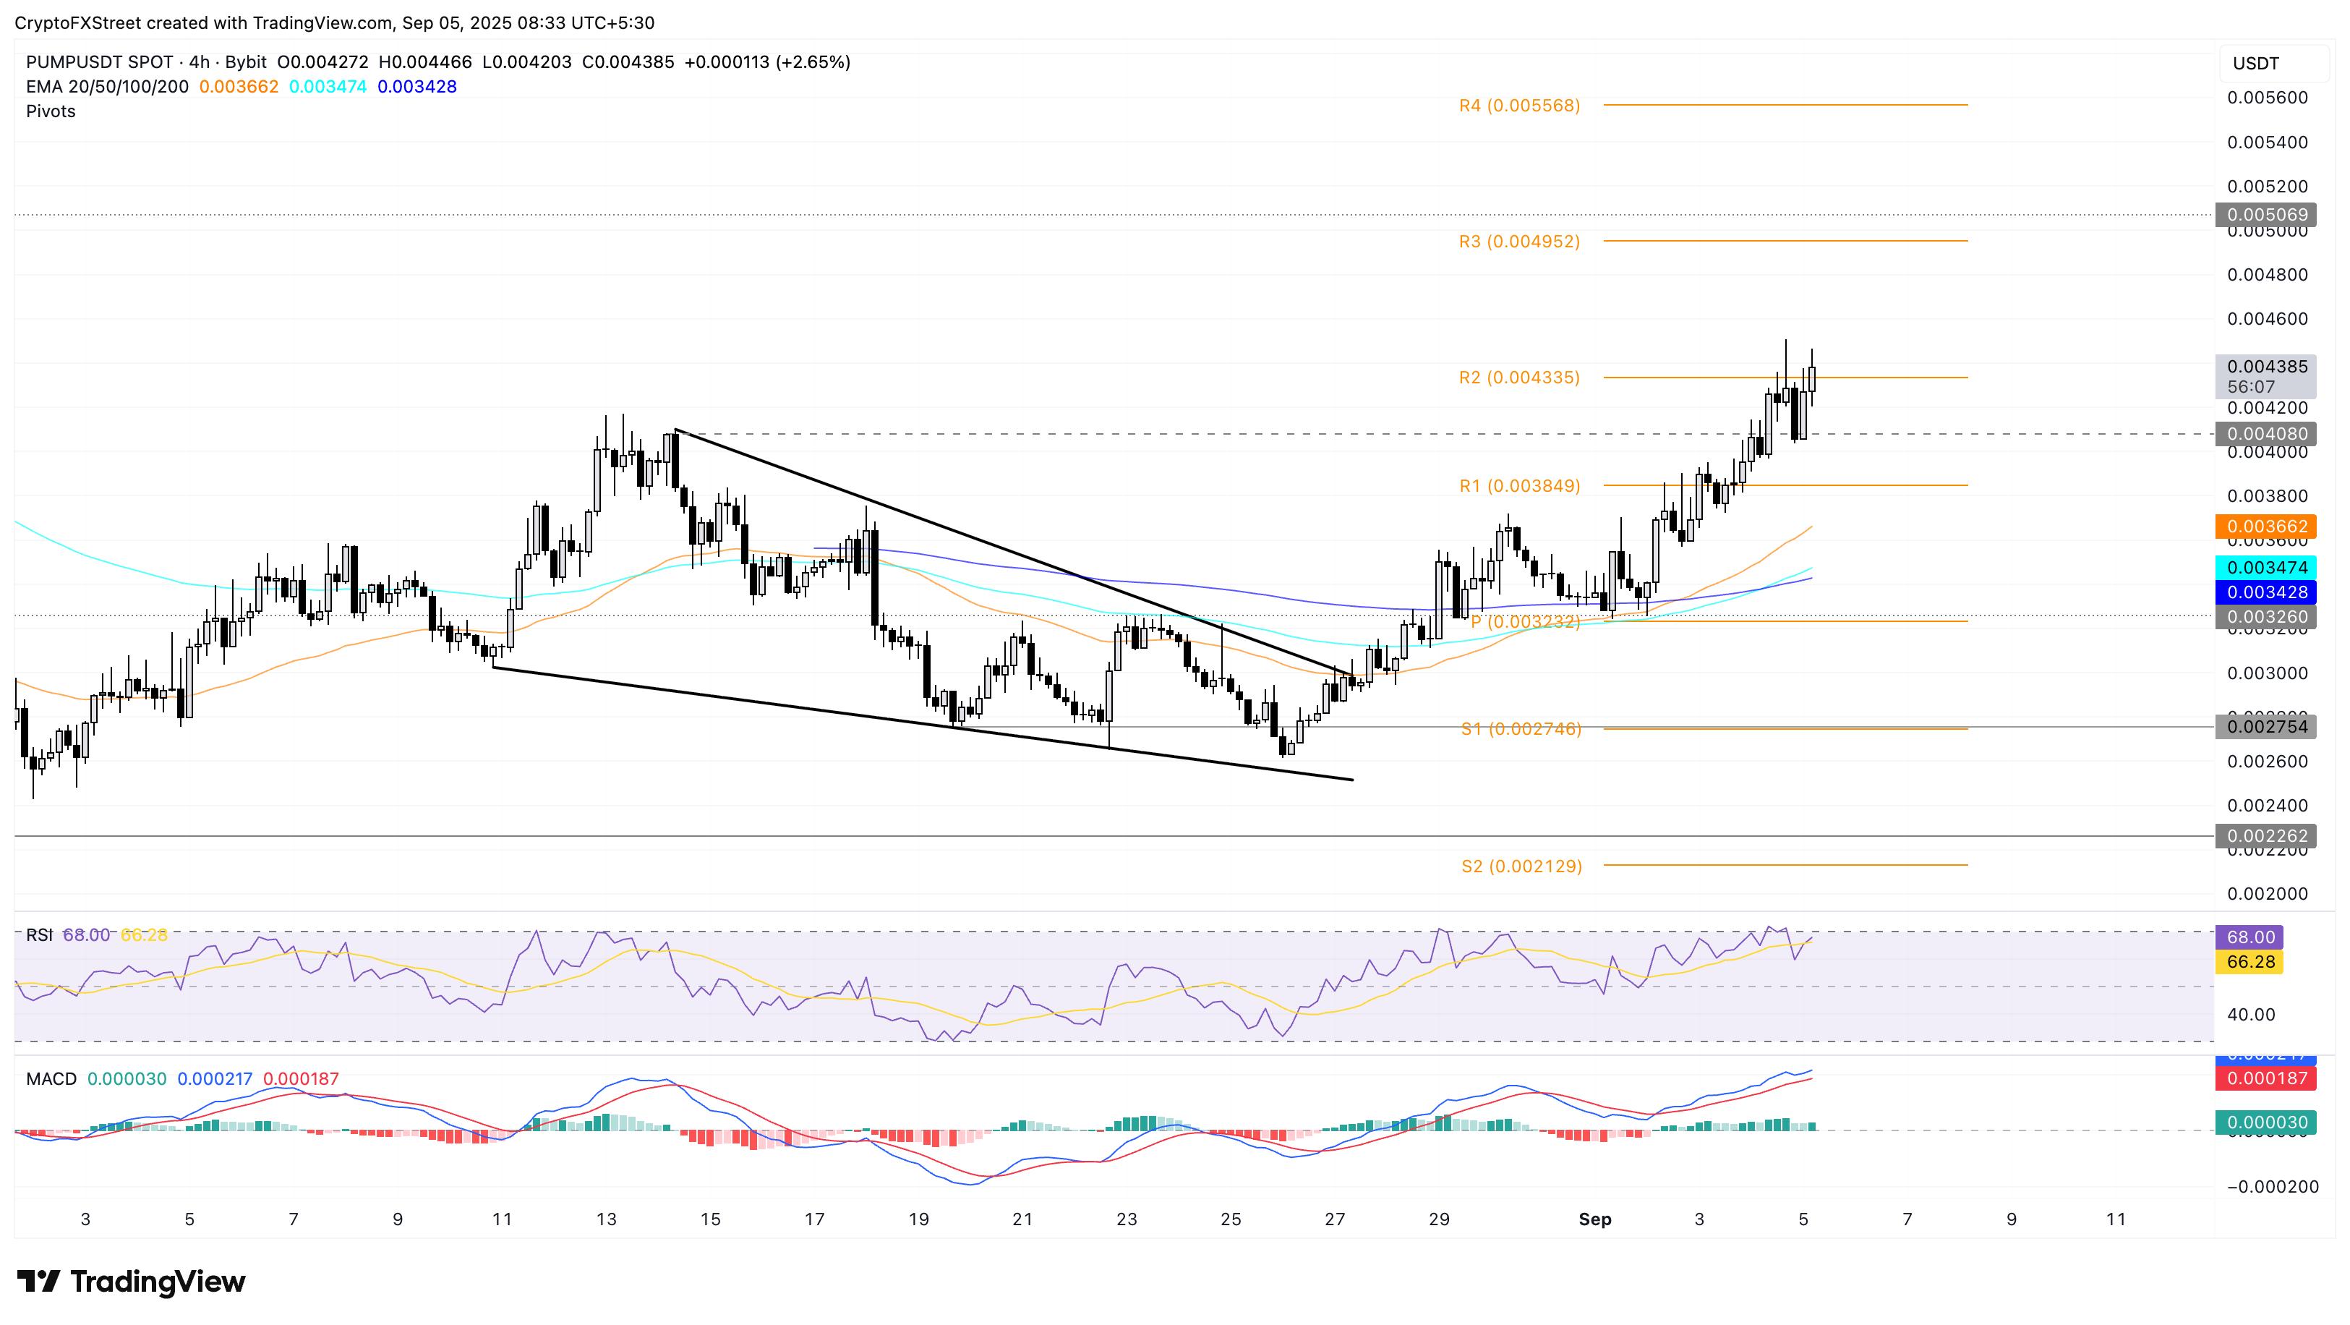Click the red MACD 0.000187 signal tag
This screenshot has width=2350, height=1325.
[2267, 1078]
